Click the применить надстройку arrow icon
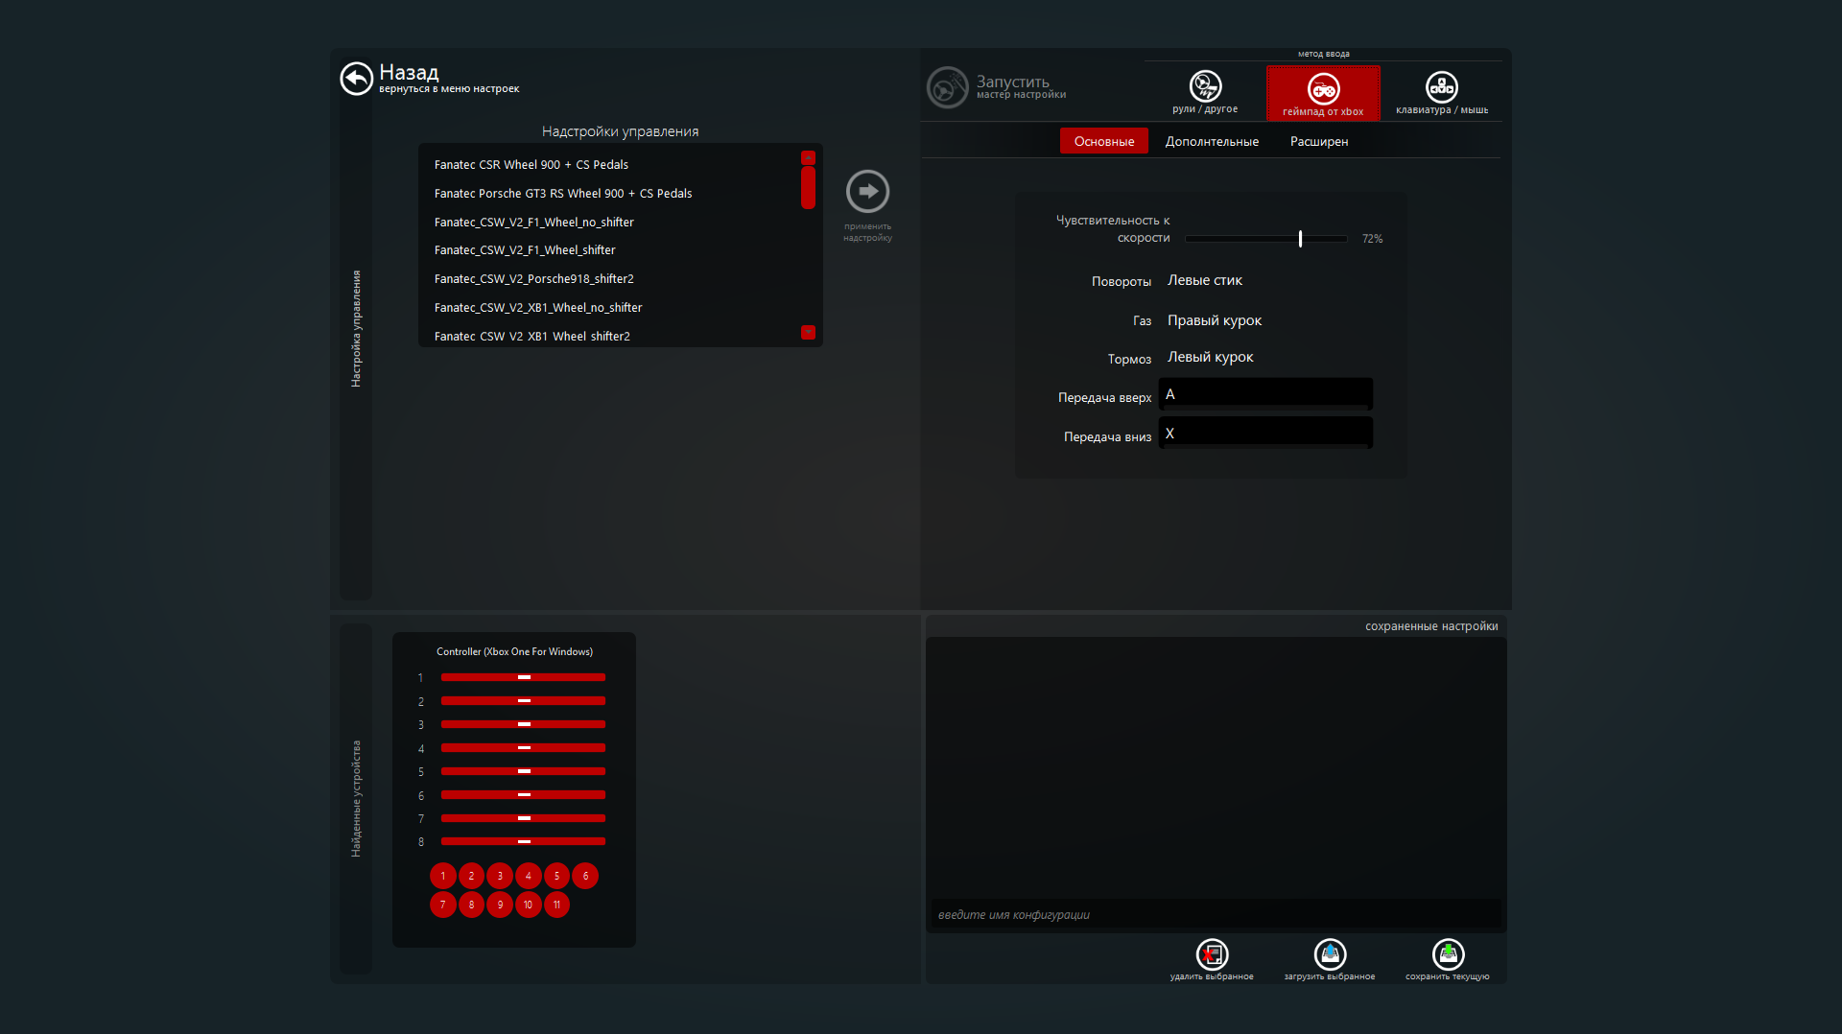 867,191
